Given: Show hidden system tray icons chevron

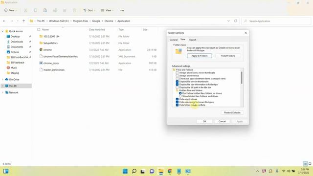Looking at the screenshot, I should pyautogui.click(x=258, y=171).
